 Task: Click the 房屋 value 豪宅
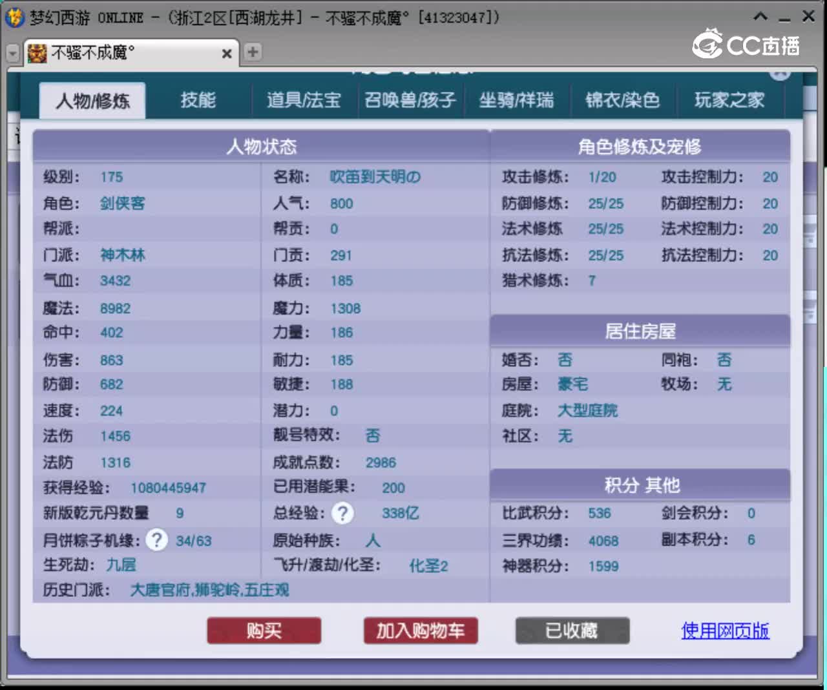(x=572, y=384)
